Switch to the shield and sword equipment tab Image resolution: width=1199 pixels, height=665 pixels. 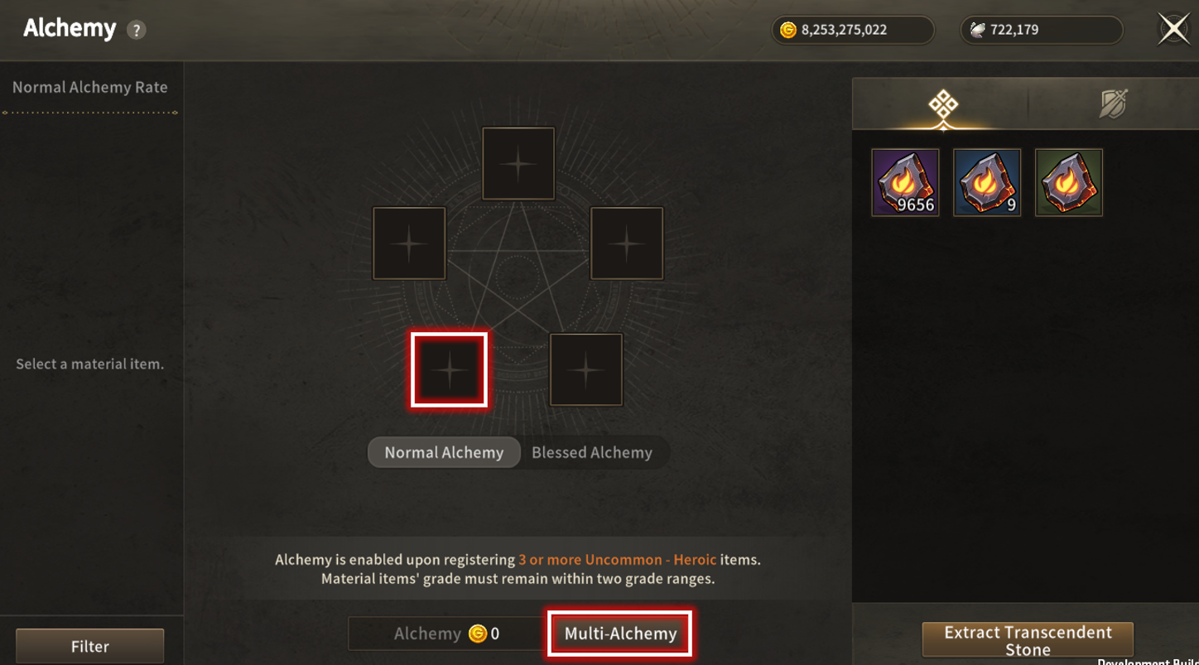coord(1113,104)
